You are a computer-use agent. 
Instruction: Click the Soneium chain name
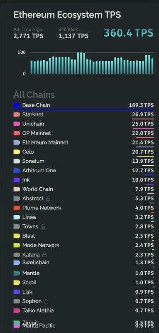click(34, 161)
